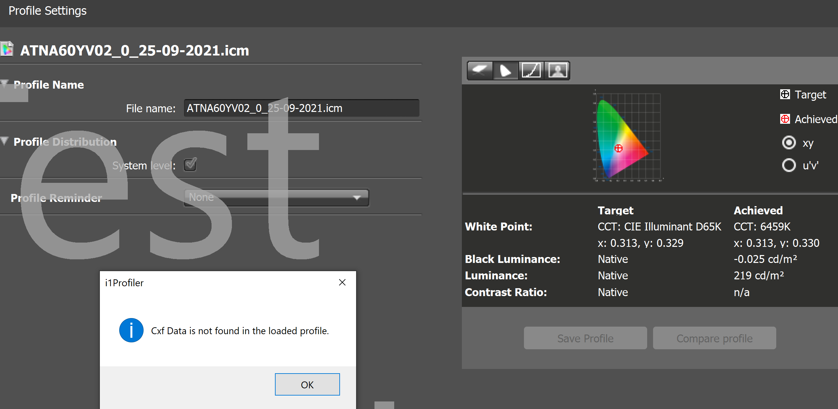
Task: Close the i1Profiler message dialog
Action: (342, 282)
